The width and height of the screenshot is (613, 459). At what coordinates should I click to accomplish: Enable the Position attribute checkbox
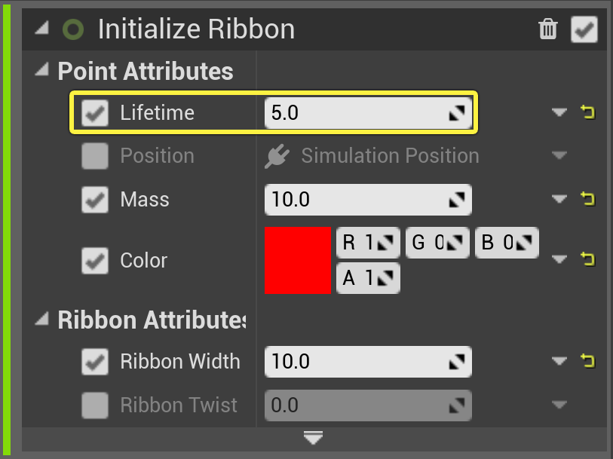(x=94, y=156)
